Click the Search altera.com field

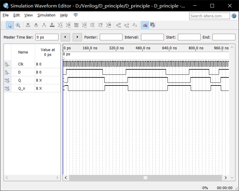(x=209, y=16)
